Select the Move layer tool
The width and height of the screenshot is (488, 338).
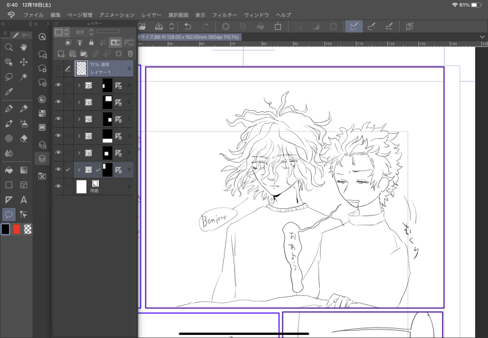pyautogui.click(x=24, y=62)
